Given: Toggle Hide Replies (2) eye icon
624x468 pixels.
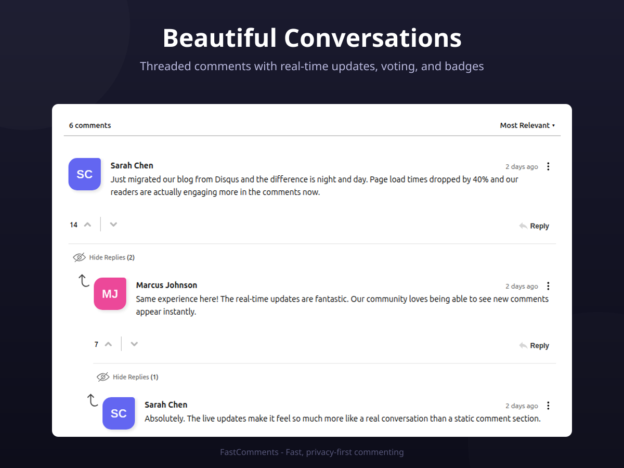Looking at the screenshot, I should pos(79,257).
